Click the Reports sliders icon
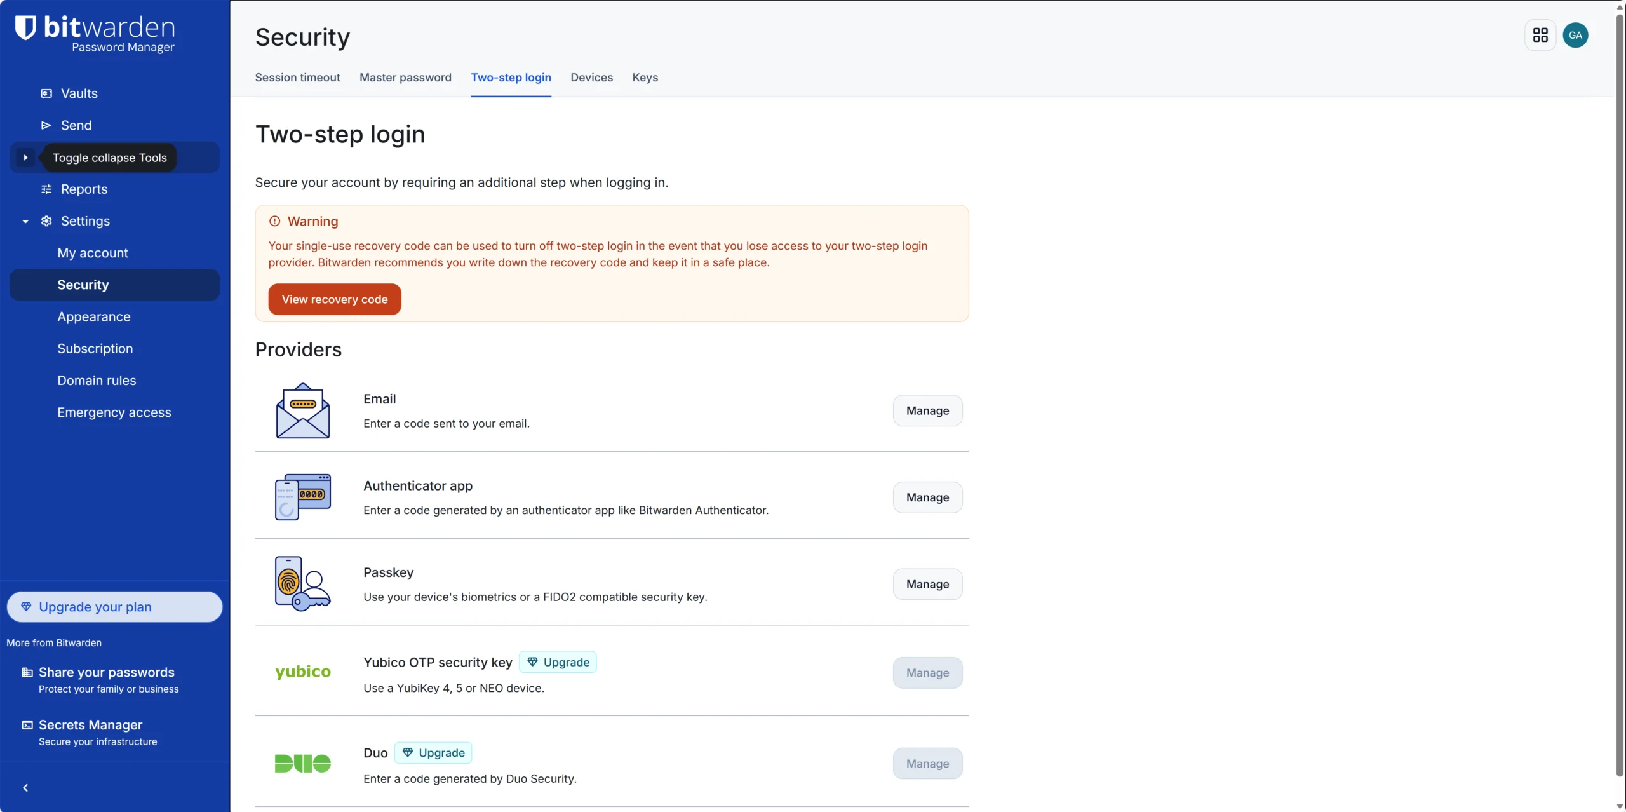The image size is (1626, 812). coord(46,189)
